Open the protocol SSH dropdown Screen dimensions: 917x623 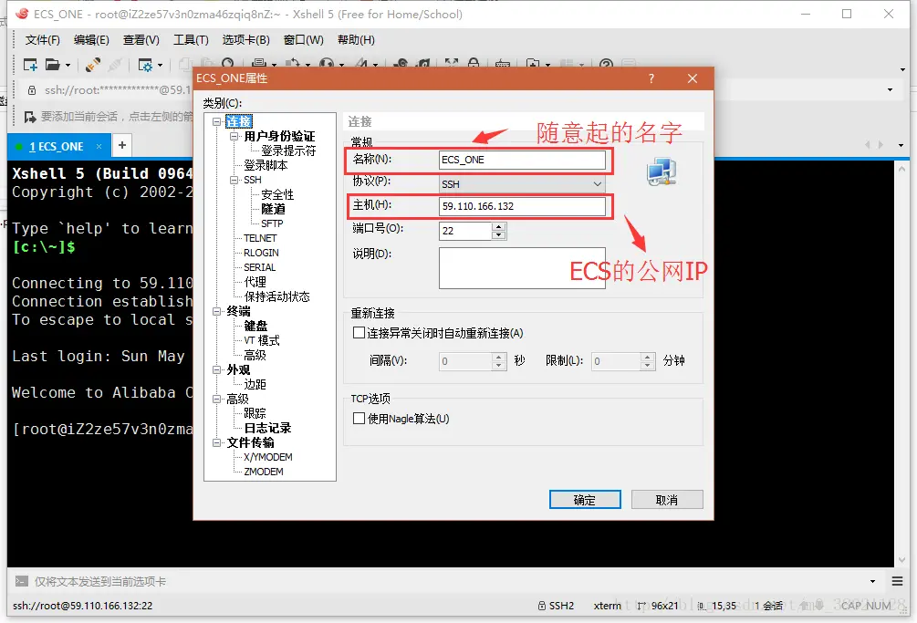[x=597, y=184]
